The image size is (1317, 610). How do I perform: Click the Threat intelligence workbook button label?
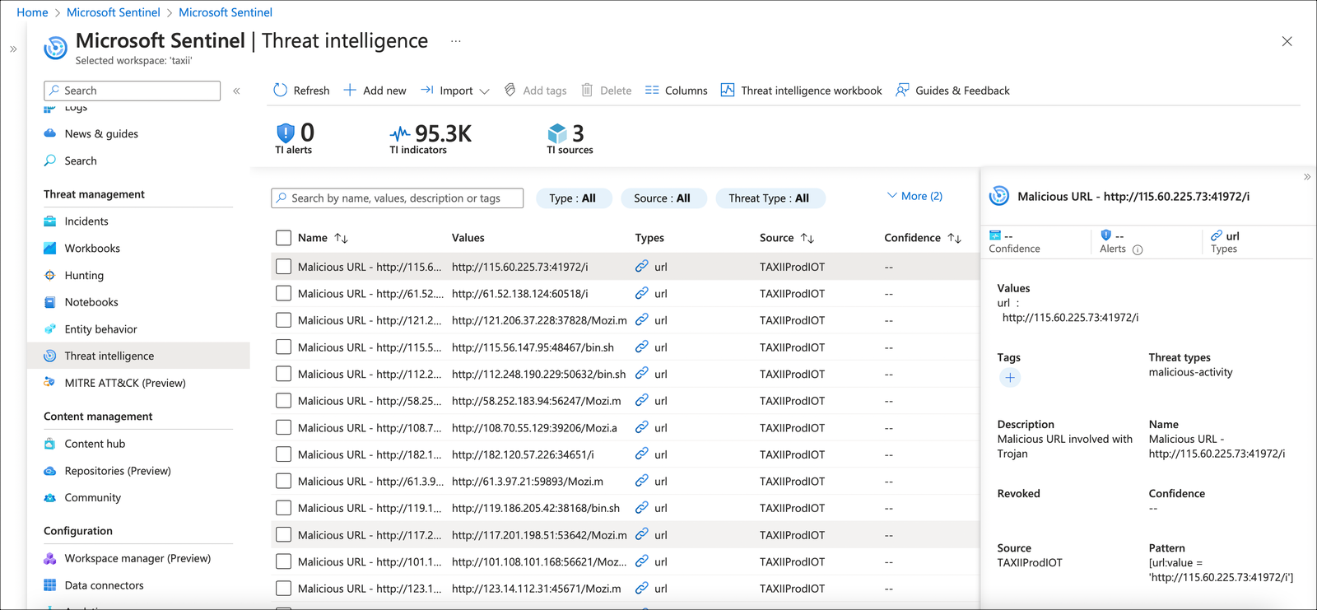pos(811,91)
